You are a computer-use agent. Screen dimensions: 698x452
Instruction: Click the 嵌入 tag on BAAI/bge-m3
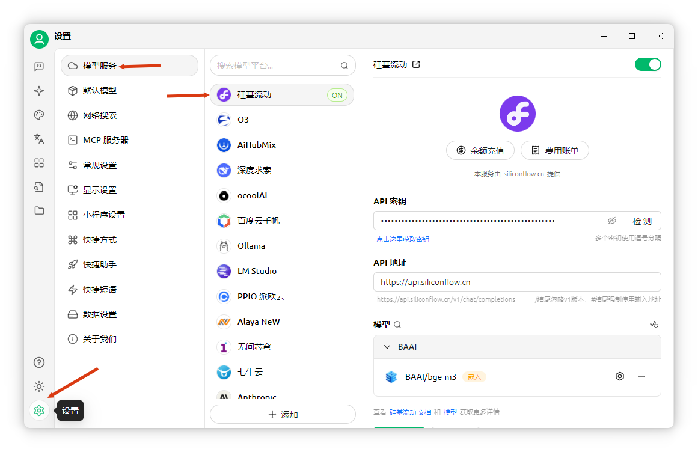[474, 377]
